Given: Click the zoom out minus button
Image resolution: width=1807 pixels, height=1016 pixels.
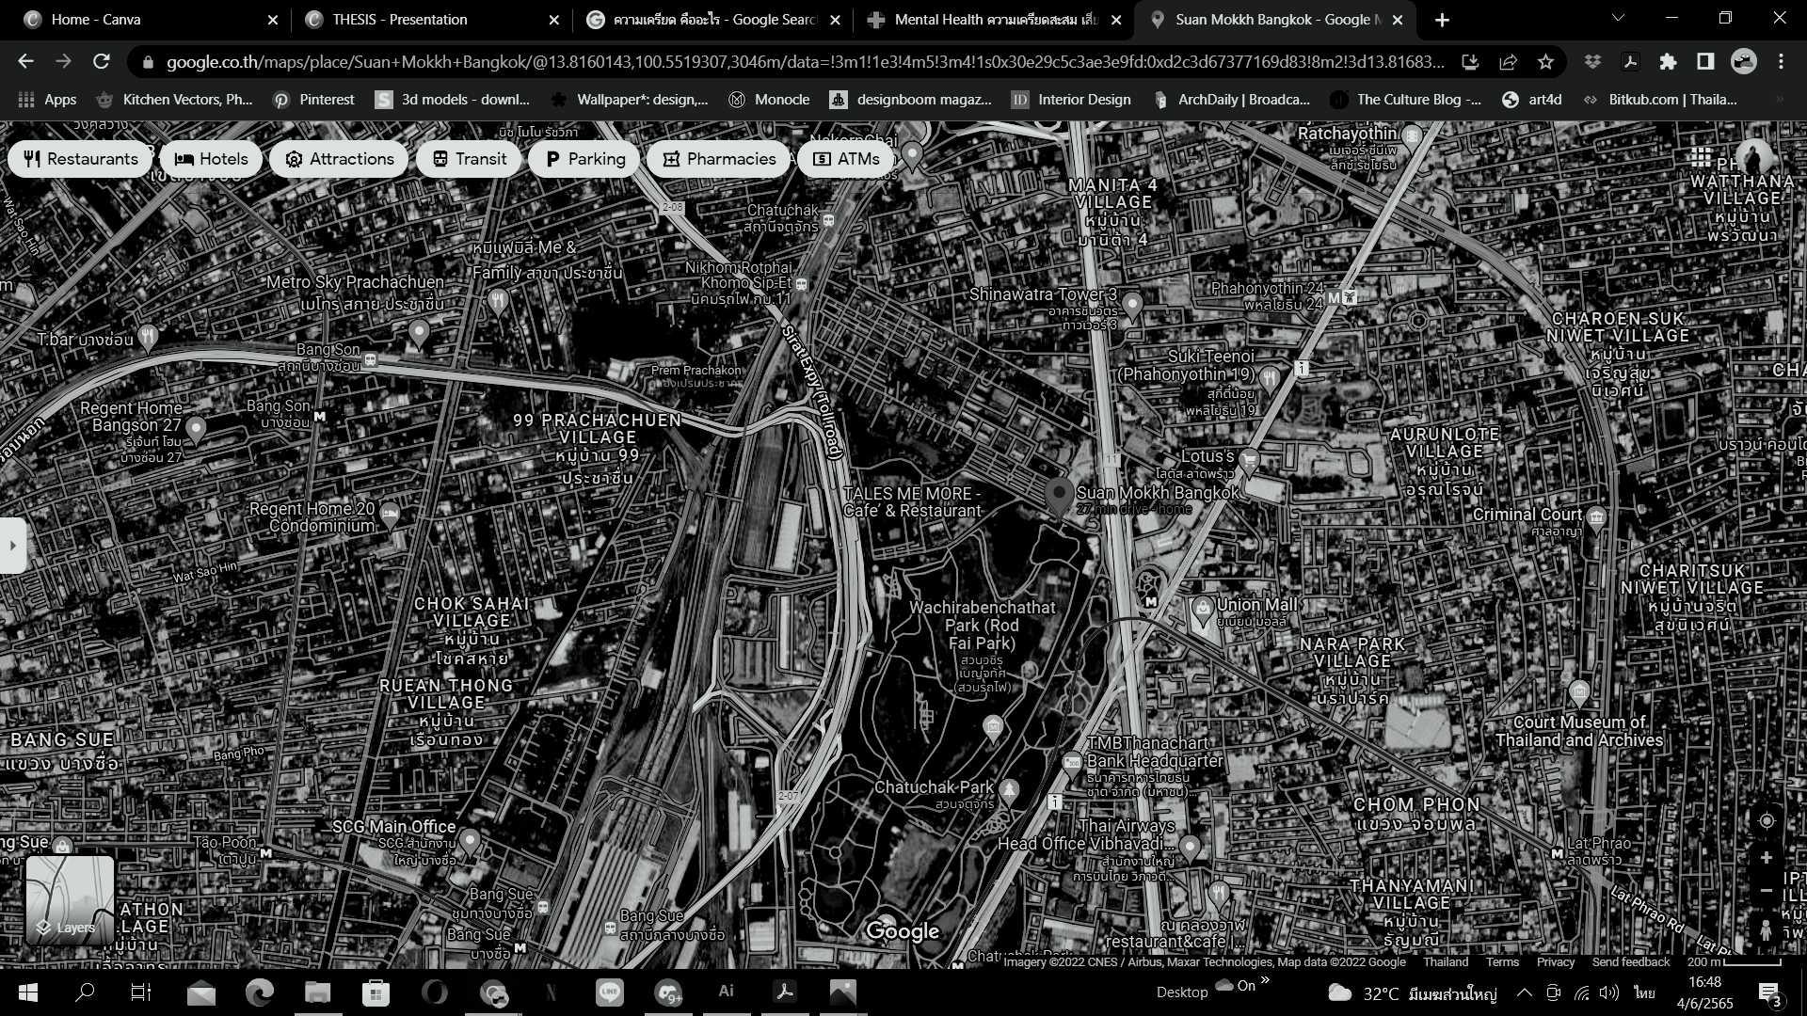Looking at the screenshot, I should coord(1766,891).
